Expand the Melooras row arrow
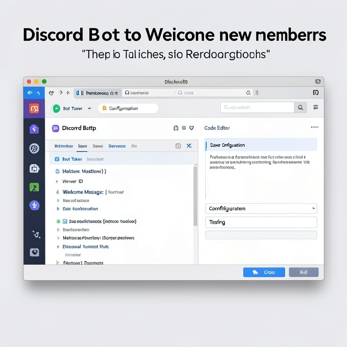 pos(58,238)
